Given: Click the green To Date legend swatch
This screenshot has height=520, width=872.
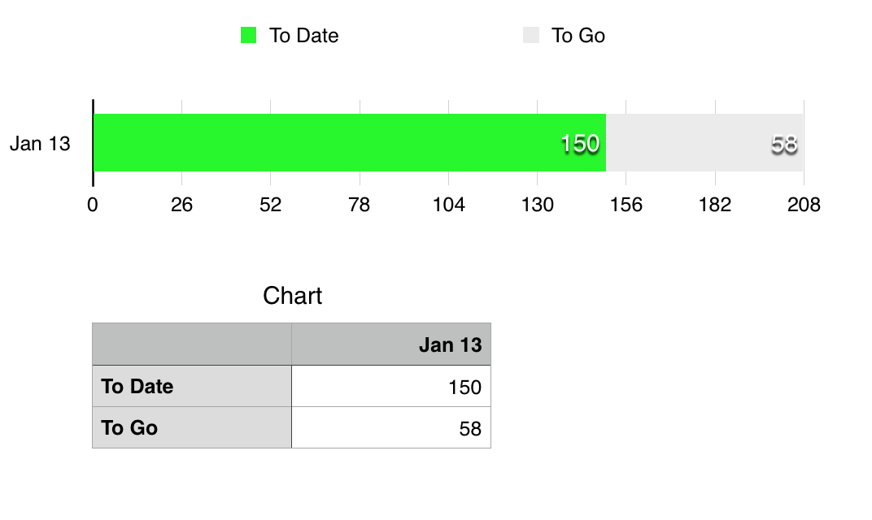Looking at the screenshot, I should tap(248, 35).
